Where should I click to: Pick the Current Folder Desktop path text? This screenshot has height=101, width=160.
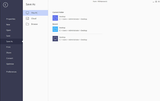click(x=73, y=19)
